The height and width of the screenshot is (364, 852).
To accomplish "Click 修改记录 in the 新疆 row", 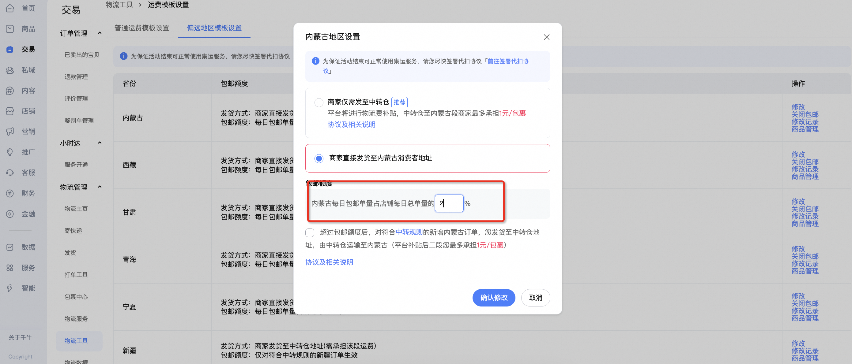I will [x=805, y=351].
